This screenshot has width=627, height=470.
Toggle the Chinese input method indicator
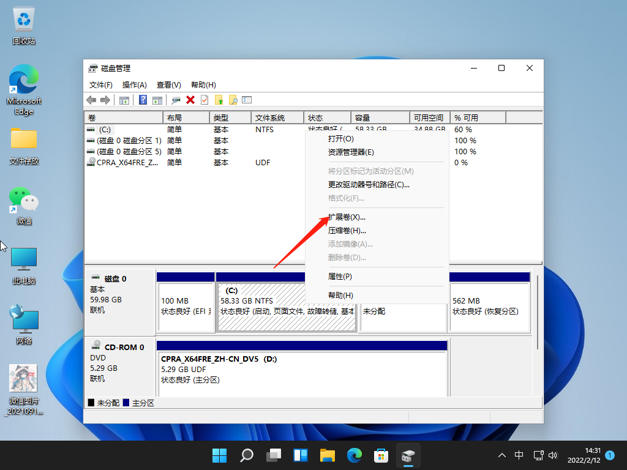[x=519, y=455]
